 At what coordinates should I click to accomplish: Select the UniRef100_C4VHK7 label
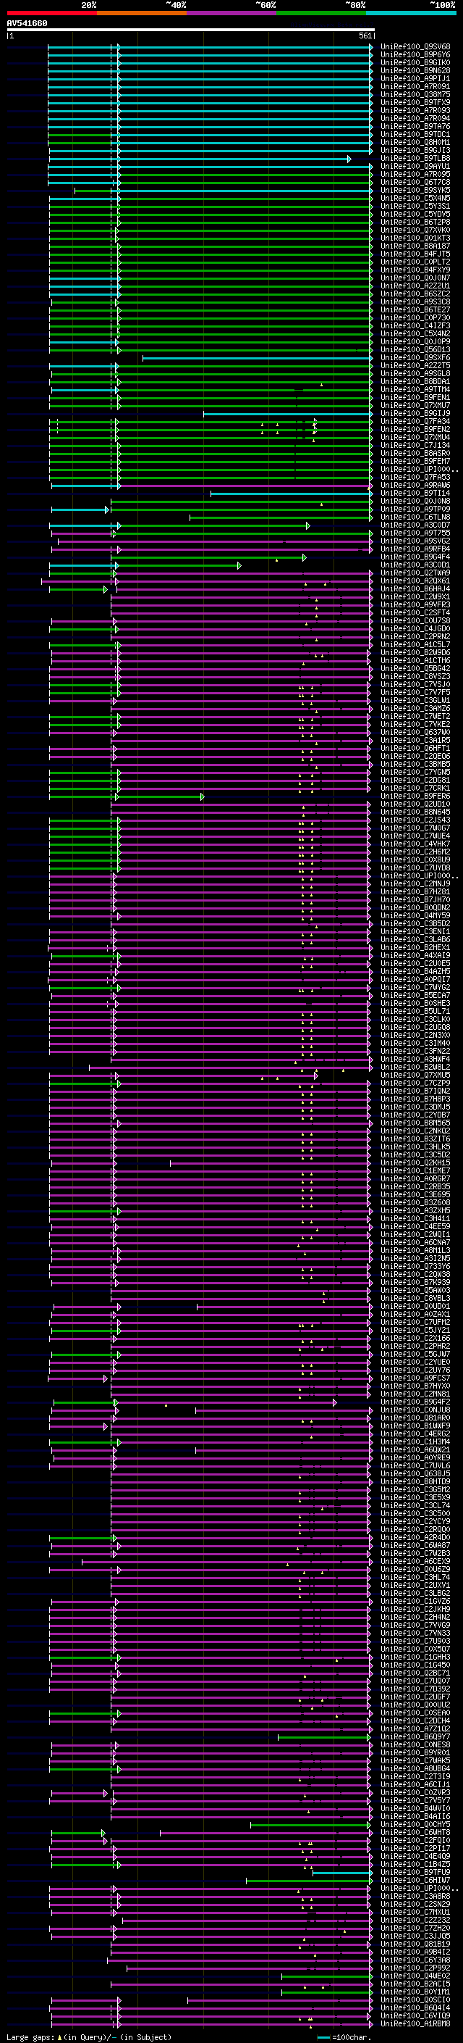click(415, 843)
